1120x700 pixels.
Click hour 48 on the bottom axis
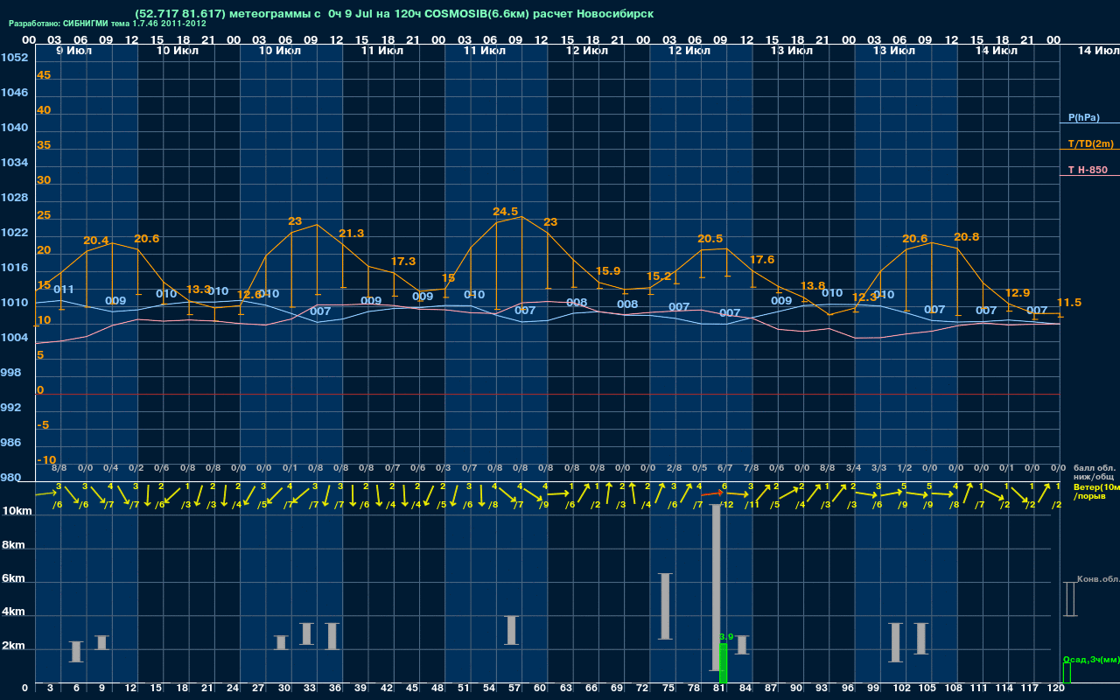(x=437, y=689)
